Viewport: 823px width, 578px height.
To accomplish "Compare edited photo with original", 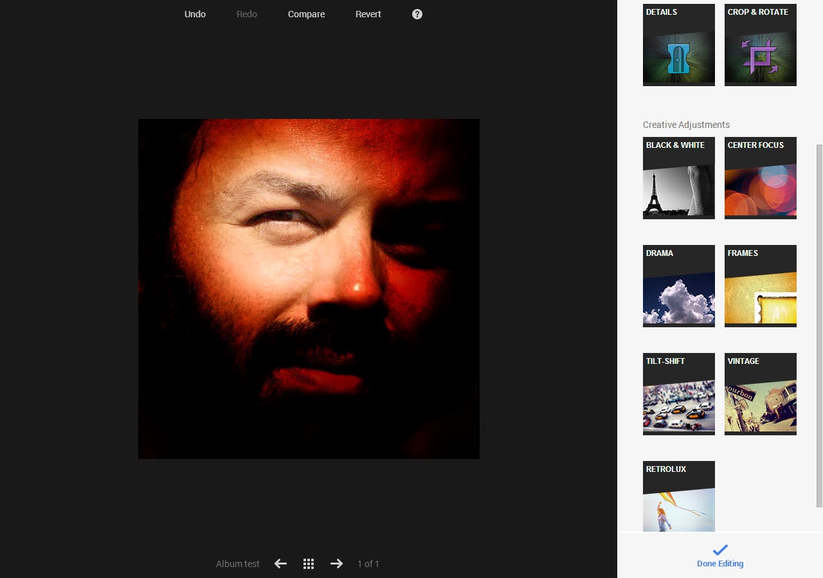I will coord(306,14).
